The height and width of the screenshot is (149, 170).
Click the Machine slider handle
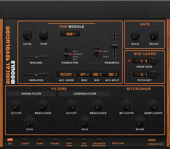tap(36, 57)
